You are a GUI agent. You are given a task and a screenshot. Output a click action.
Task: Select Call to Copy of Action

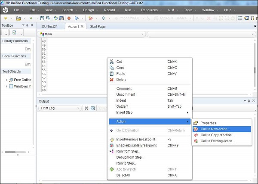pyautogui.click(x=217, y=135)
